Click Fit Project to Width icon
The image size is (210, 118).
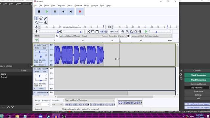pyautogui.click(x=136, y=31)
